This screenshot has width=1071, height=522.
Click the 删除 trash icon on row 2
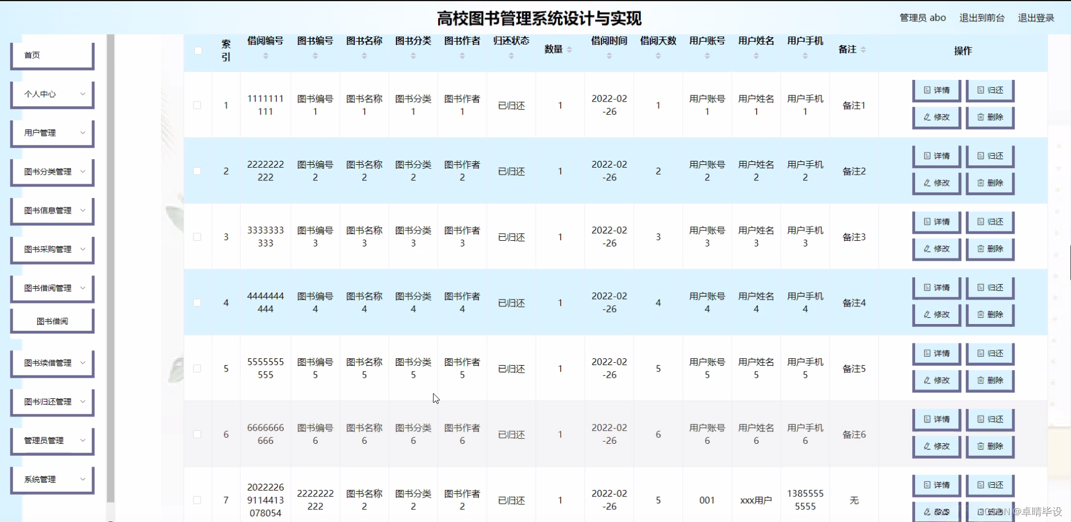click(x=990, y=183)
